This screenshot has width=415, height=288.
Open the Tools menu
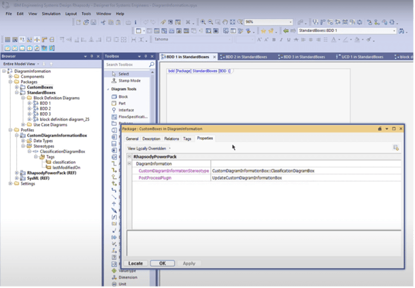click(86, 14)
